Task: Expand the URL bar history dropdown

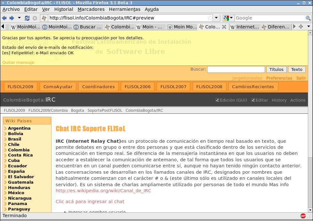Action: [x=216, y=18]
